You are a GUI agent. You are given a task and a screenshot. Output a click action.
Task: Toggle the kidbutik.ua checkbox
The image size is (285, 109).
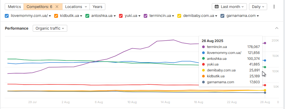(x=56, y=16)
